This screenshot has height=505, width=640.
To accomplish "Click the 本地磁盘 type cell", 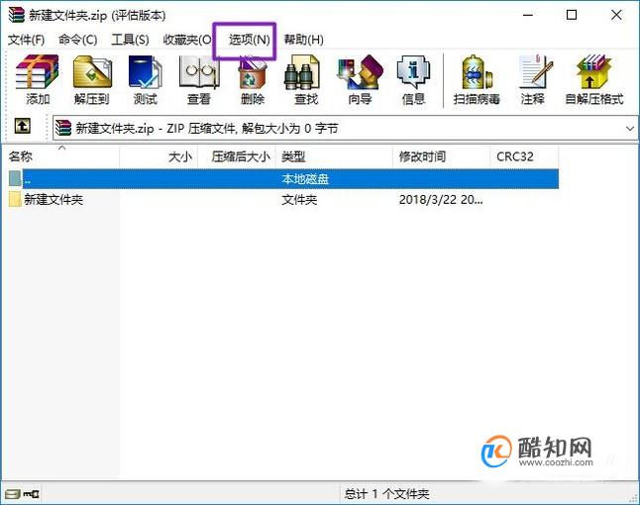I will (305, 178).
